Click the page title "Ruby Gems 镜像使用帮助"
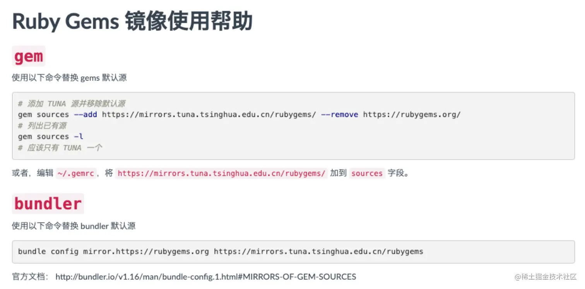 coord(132,21)
